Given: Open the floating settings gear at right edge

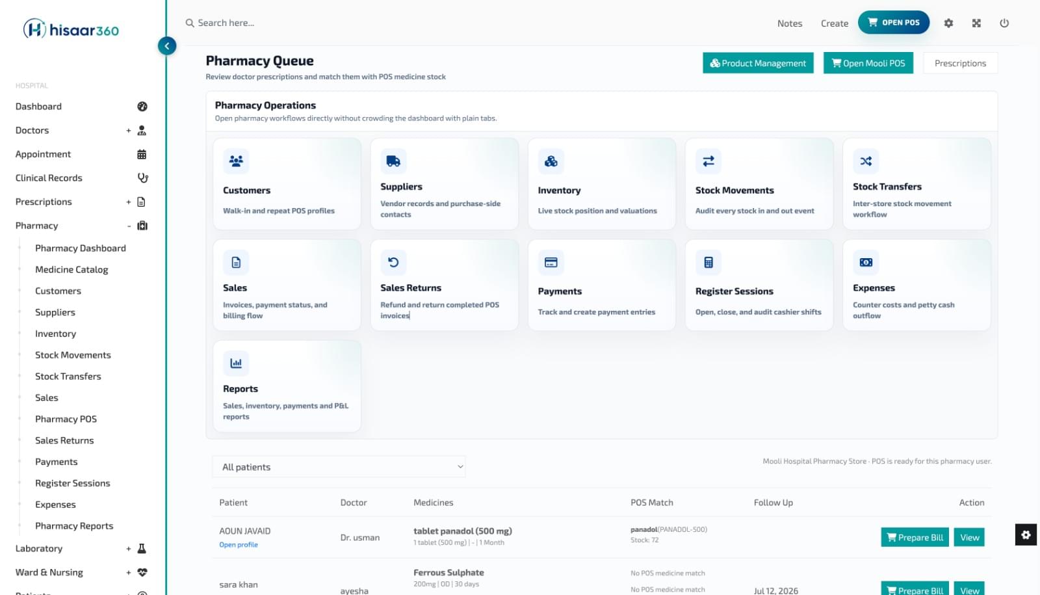Looking at the screenshot, I should pos(1026,535).
